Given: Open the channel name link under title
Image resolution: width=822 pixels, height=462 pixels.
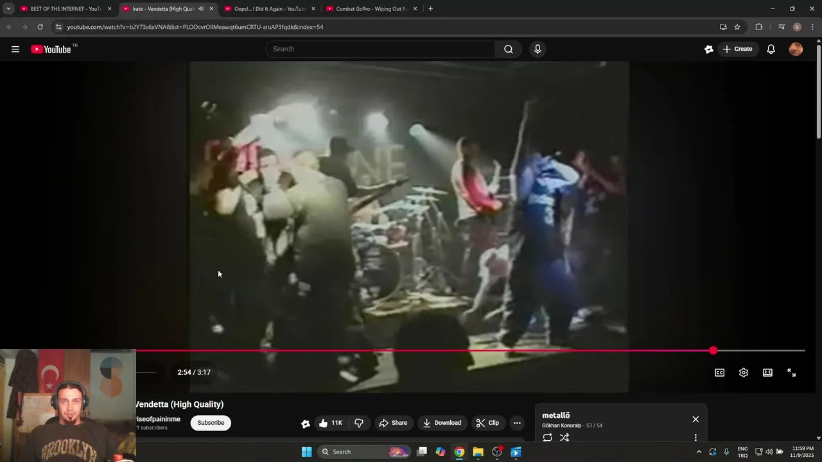Looking at the screenshot, I should pyautogui.click(x=158, y=419).
